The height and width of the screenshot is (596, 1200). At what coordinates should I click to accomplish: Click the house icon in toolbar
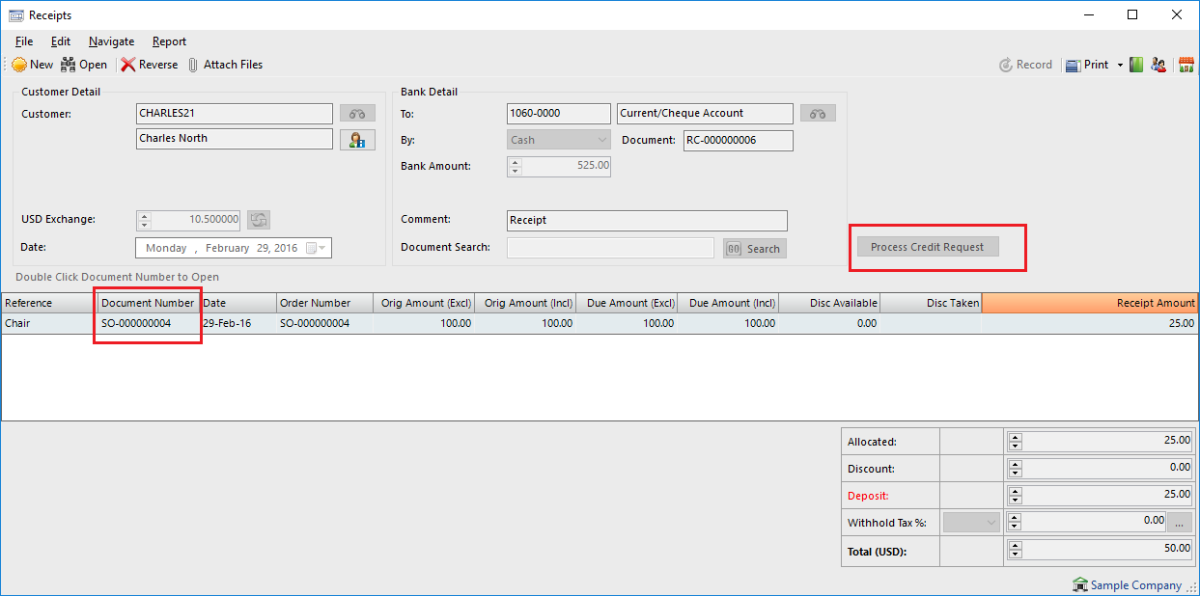(x=1186, y=65)
